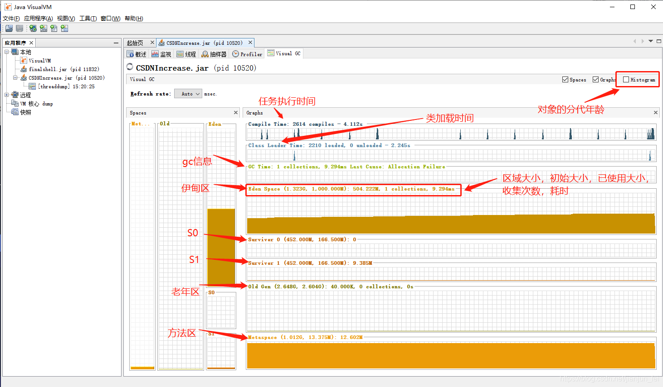
Task: Click the CSDNIncrease.jar Java cup icon in the tree
Action: 24,78
